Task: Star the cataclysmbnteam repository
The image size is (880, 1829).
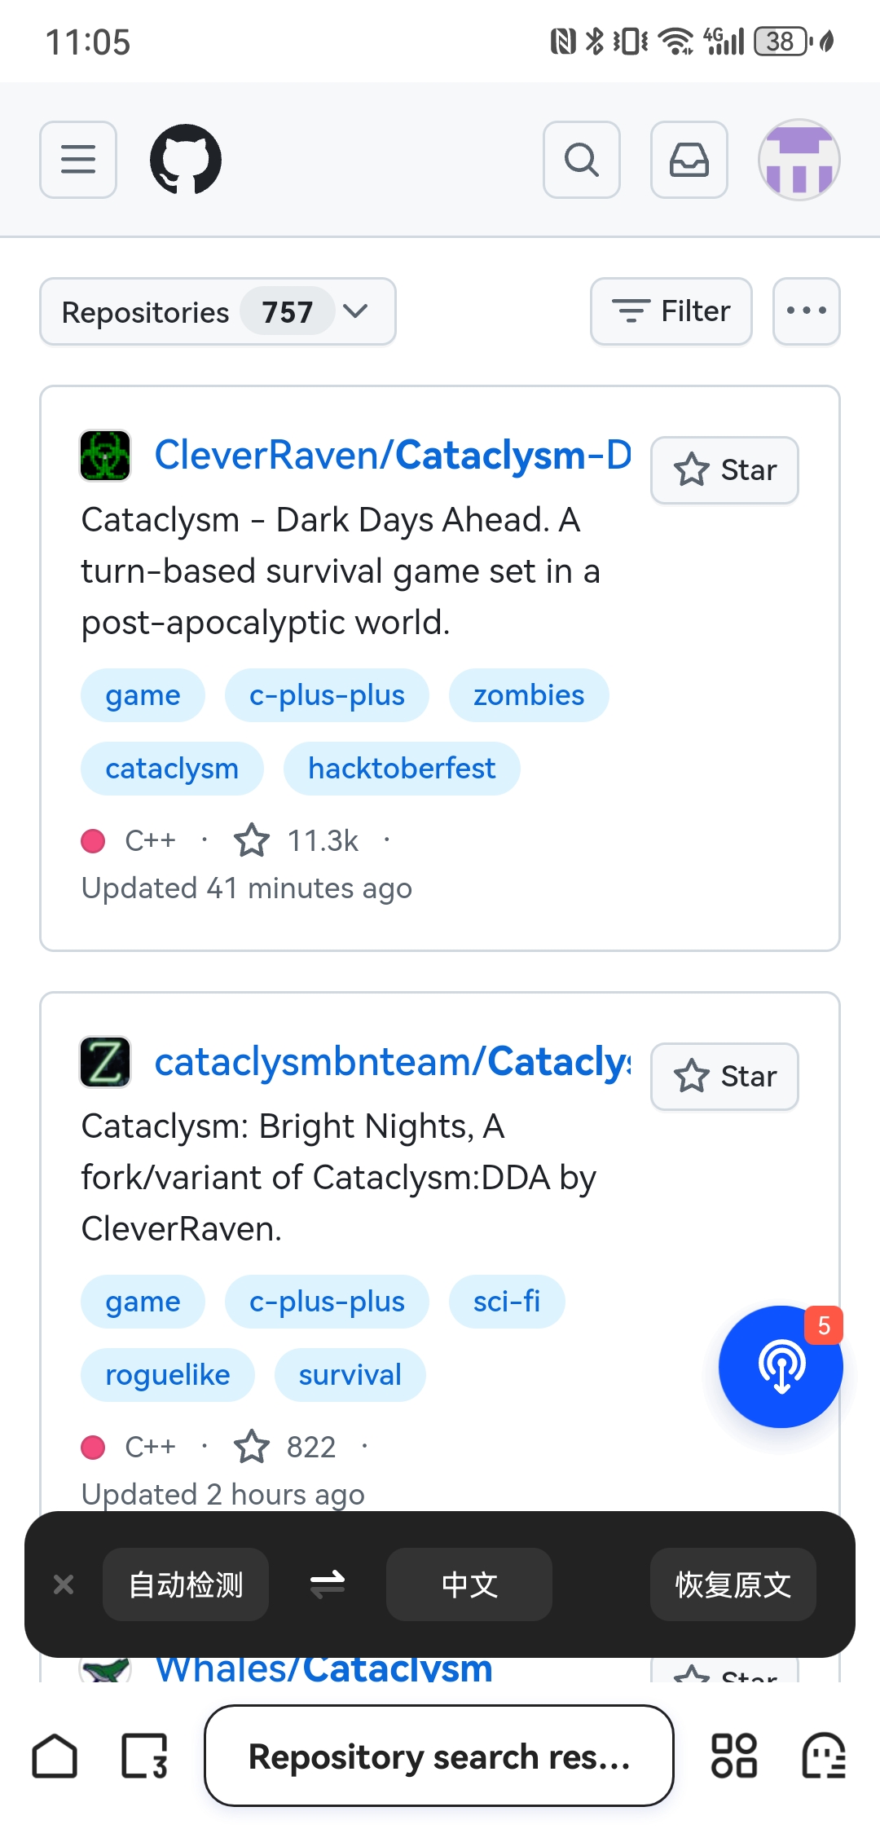Action: [724, 1077]
